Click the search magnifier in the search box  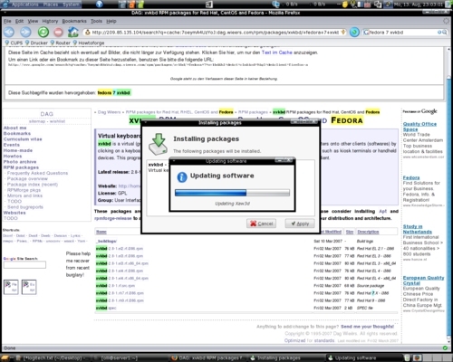tap(444, 33)
